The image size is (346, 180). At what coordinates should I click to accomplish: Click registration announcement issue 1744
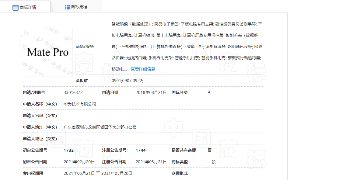tap(141, 150)
